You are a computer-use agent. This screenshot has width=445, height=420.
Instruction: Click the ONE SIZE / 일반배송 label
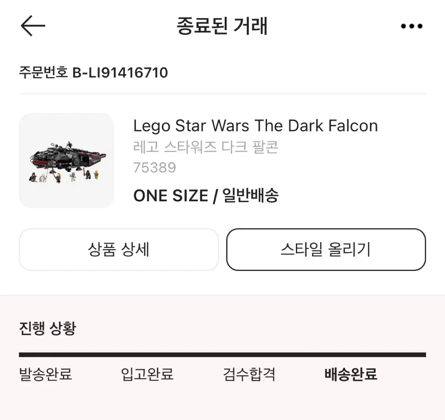206,195
